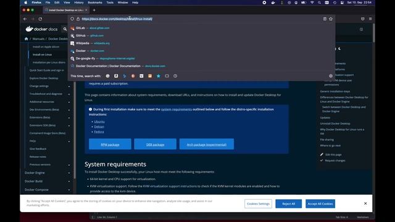Select the Install Docker Desktop tab

[66, 10]
